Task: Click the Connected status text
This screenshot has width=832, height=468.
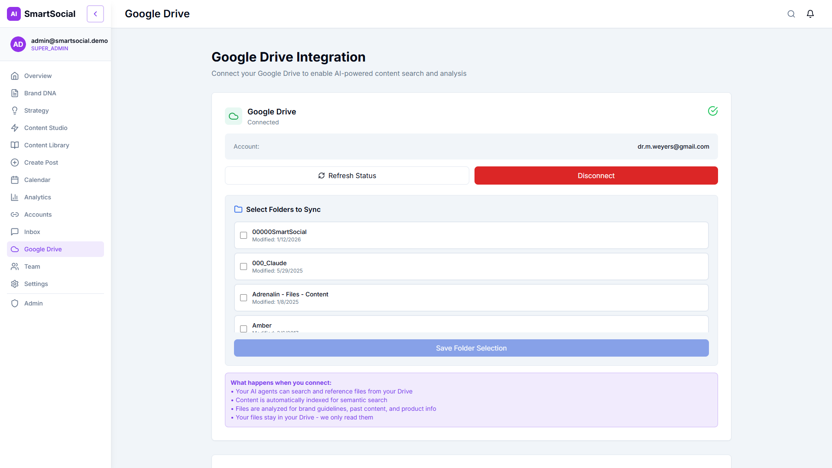Action: tap(263, 122)
